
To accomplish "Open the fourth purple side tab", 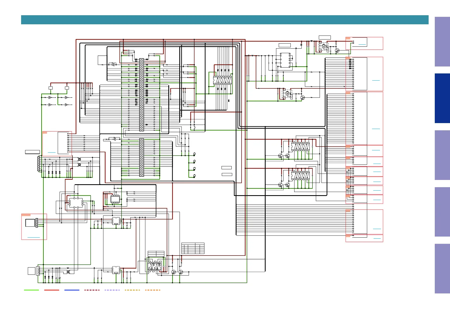I will coord(442,212).
